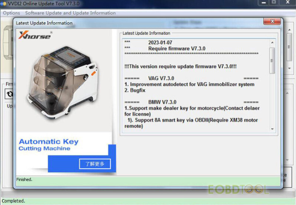Click the main window upper scroll down arrow

[289, 68]
